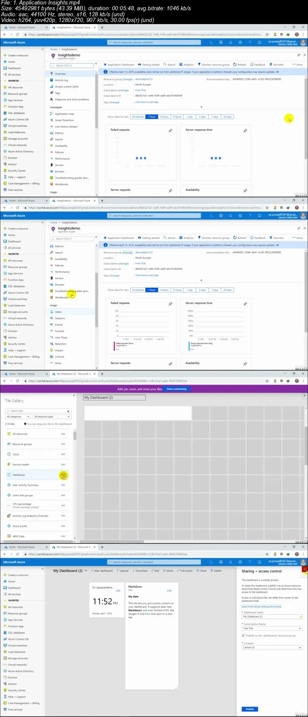Add the Service Health tile
This screenshot has width=308, height=717.
point(63,465)
